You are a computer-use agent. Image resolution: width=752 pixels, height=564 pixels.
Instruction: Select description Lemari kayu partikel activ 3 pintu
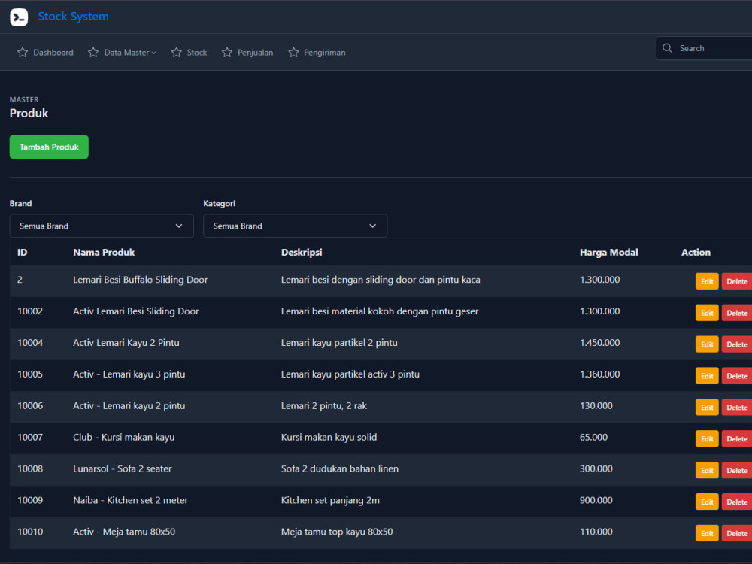(x=350, y=374)
